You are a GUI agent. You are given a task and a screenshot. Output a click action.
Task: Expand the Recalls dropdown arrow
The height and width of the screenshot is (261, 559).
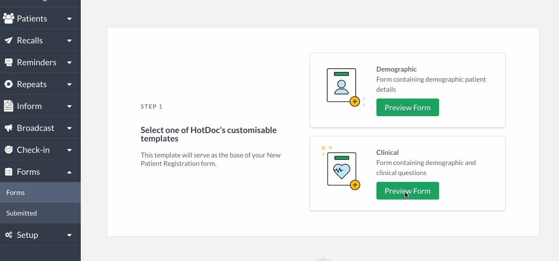click(69, 41)
